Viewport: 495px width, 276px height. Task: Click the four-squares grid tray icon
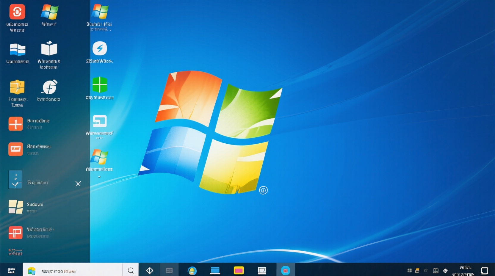coord(409,270)
